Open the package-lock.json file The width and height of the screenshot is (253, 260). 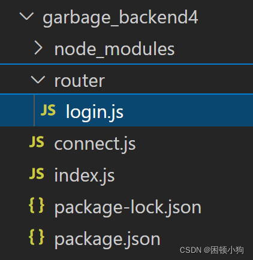click(128, 208)
